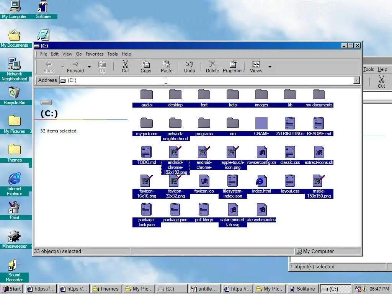Viewport: 392px width, 294px height.
Task: Switch to the untitled Paint taskbar button
Action: pyautogui.click(x=205, y=289)
